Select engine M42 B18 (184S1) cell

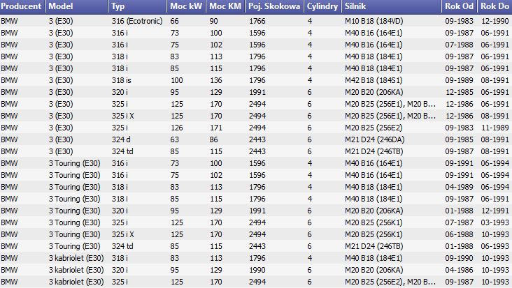[374, 80]
